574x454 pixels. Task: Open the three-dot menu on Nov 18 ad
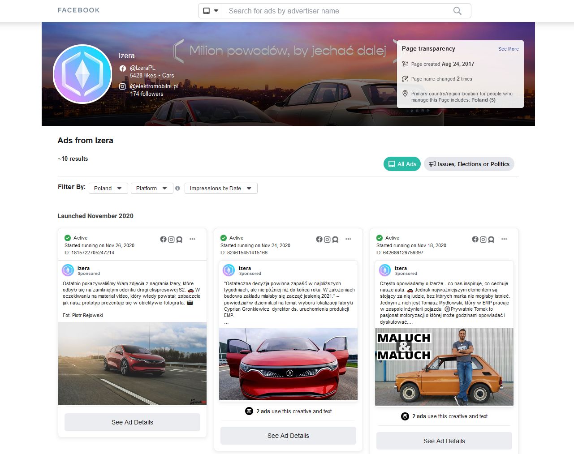point(504,239)
